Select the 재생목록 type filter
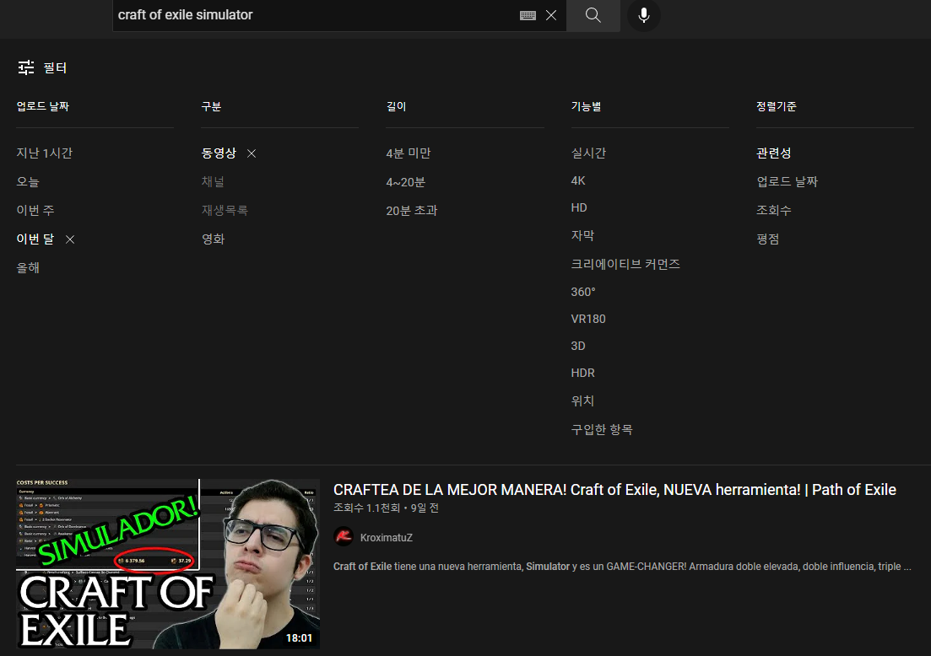The height and width of the screenshot is (656, 931). point(225,210)
